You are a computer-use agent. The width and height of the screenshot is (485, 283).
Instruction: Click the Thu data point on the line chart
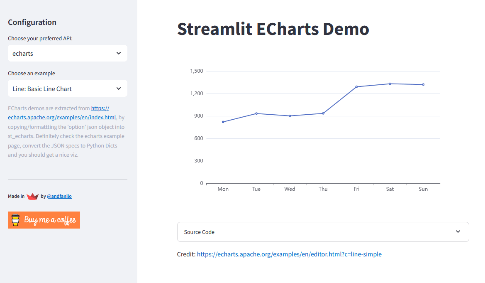click(x=323, y=113)
